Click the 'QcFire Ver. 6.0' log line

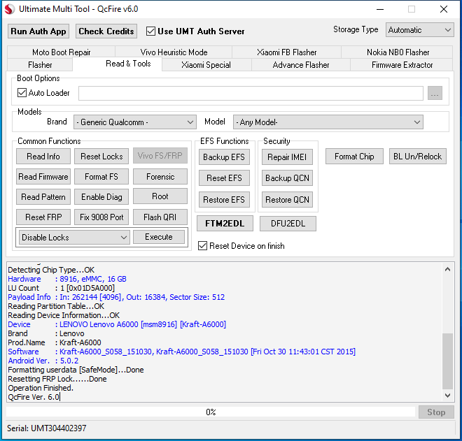[x=34, y=397]
